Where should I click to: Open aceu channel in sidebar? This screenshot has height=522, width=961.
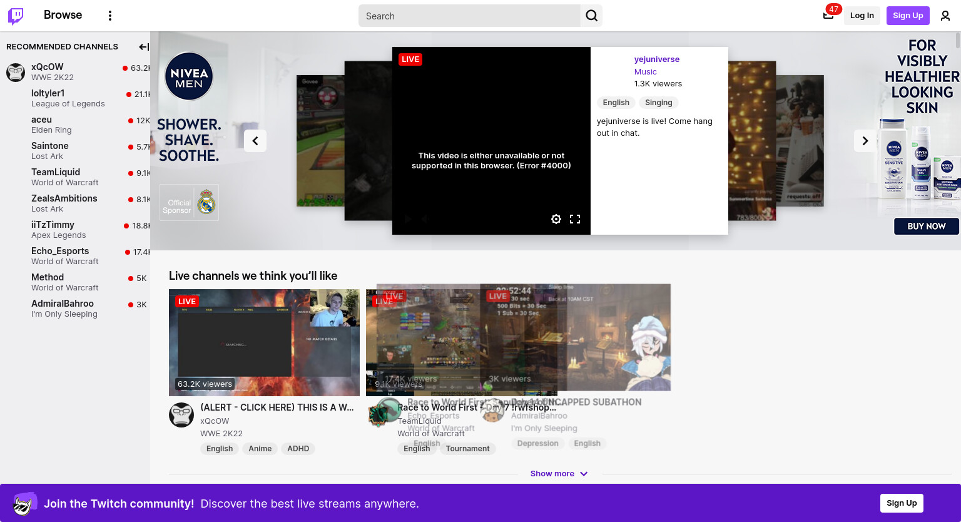click(75, 125)
